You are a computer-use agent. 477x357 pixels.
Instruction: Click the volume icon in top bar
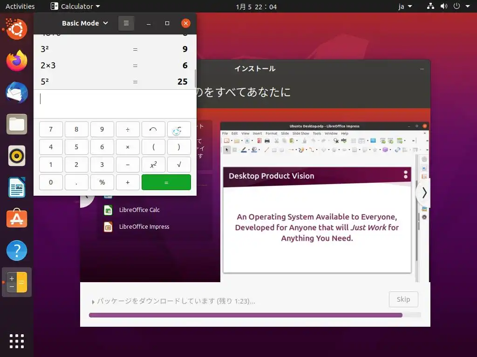pos(444,6)
